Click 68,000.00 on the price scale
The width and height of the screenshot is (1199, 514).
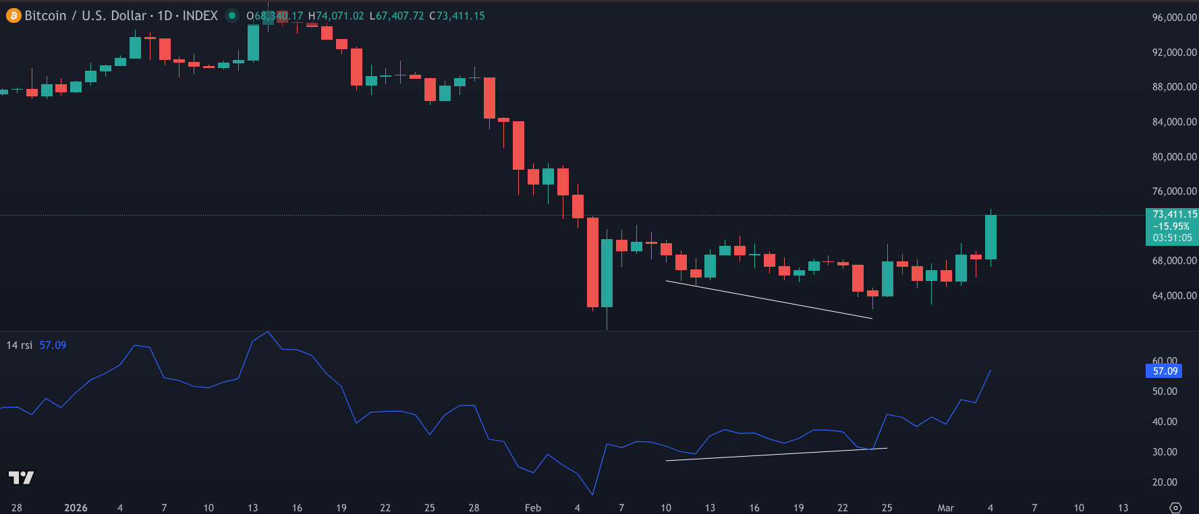click(1174, 261)
